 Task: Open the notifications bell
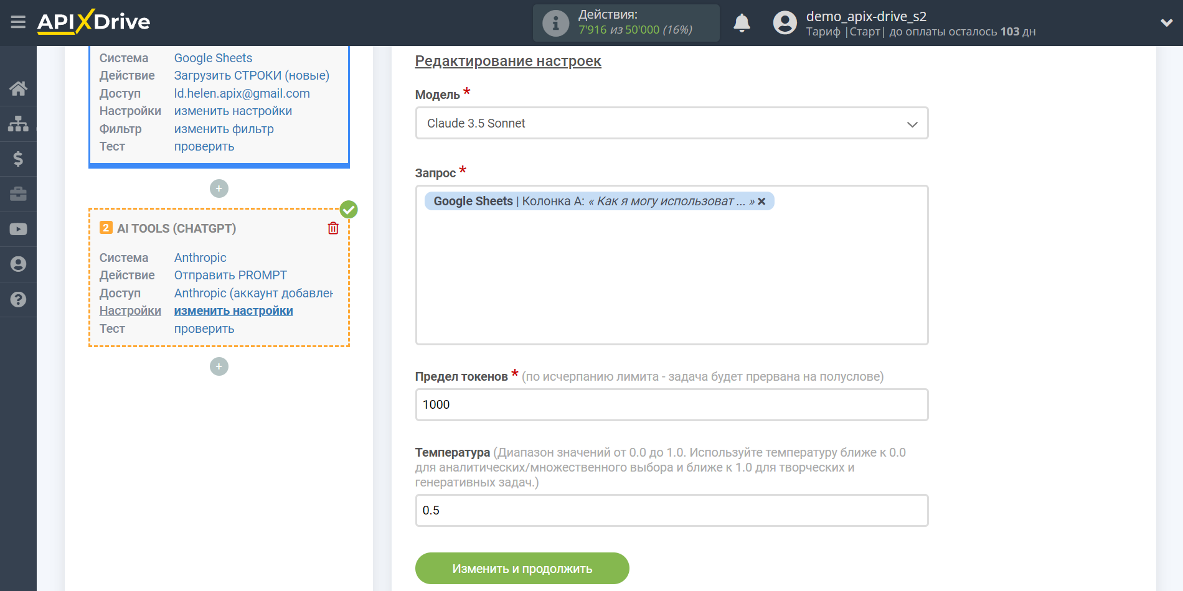click(x=742, y=23)
